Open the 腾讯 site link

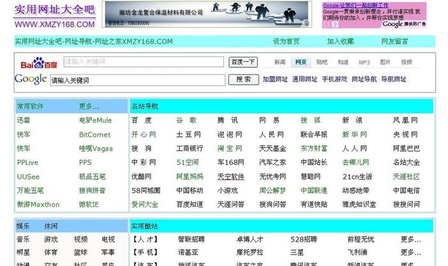pyautogui.click(x=227, y=120)
